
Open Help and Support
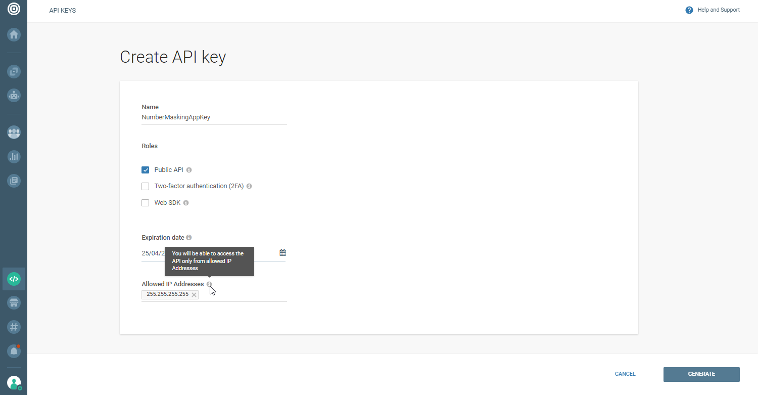713,10
